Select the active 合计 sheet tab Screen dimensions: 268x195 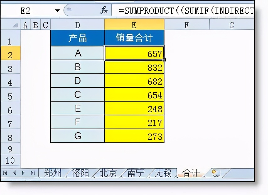coord(190,172)
